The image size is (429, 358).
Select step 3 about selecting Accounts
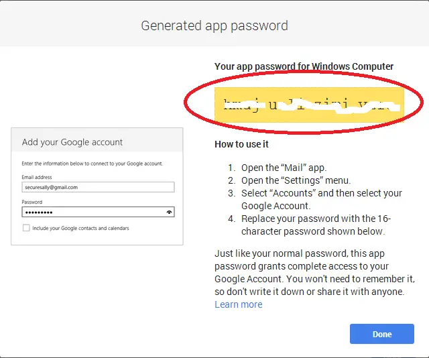click(x=315, y=200)
